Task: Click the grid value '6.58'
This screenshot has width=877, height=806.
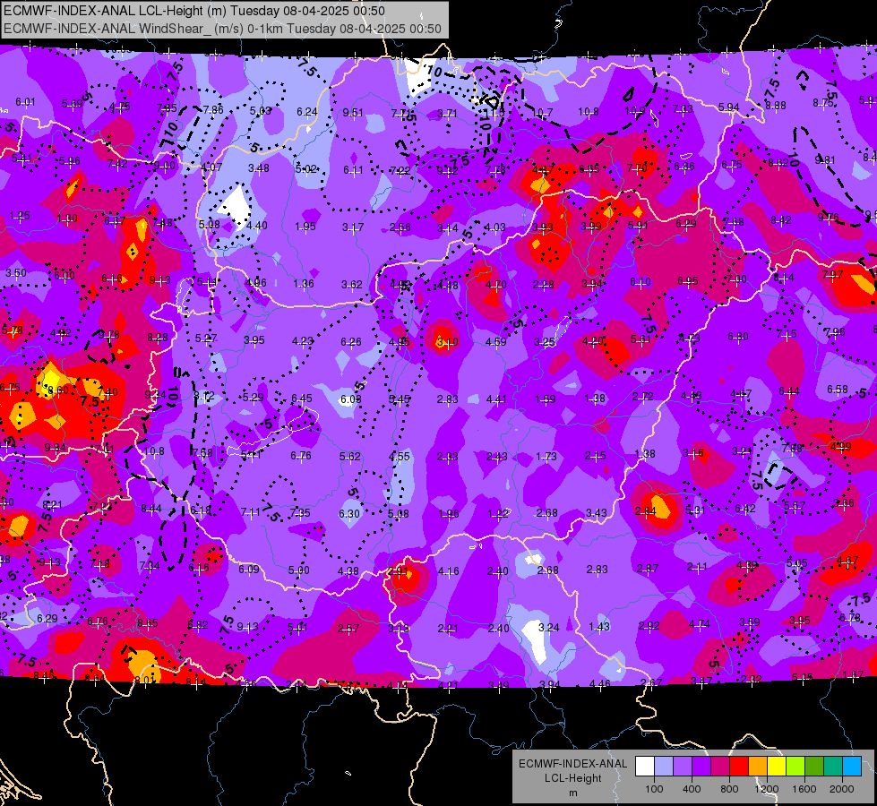Action: click(838, 389)
